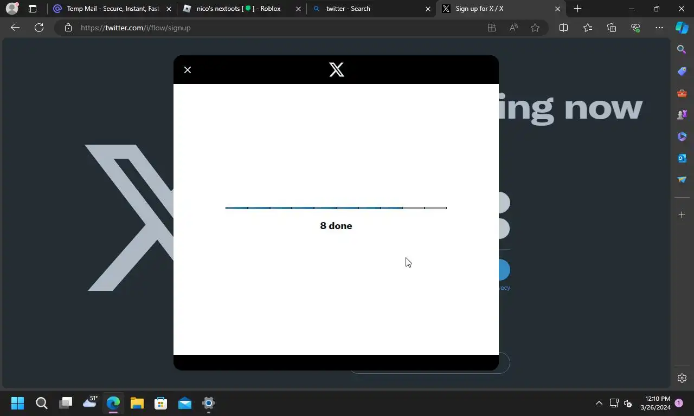Open Read aloud in address bar
Screen dimensions: 694x416
pos(513,28)
